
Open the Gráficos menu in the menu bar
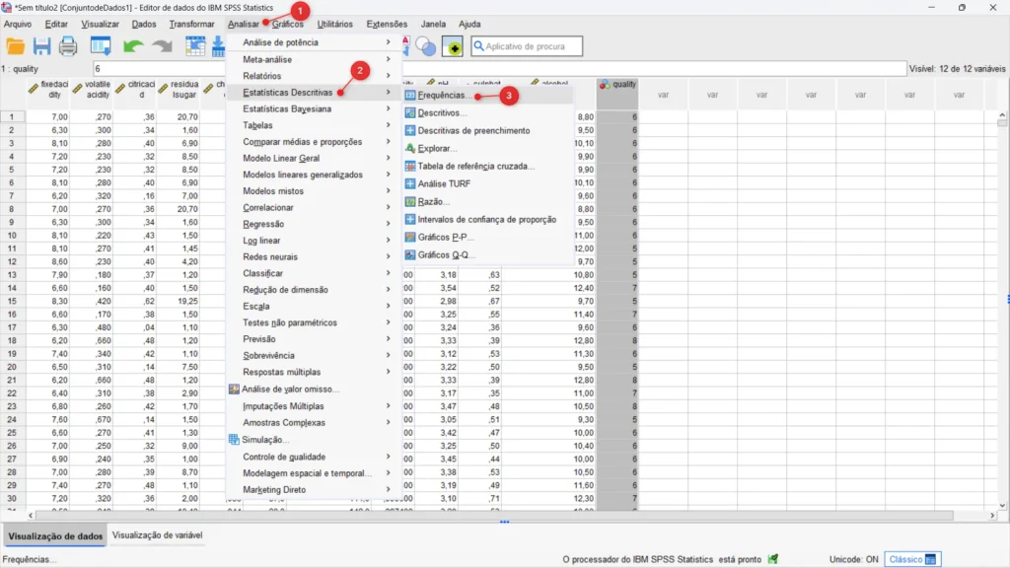click(288, 24)
